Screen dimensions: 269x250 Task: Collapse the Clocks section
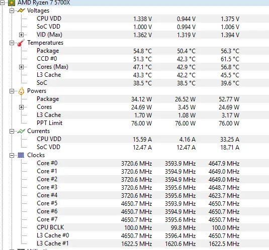[12, 156]
